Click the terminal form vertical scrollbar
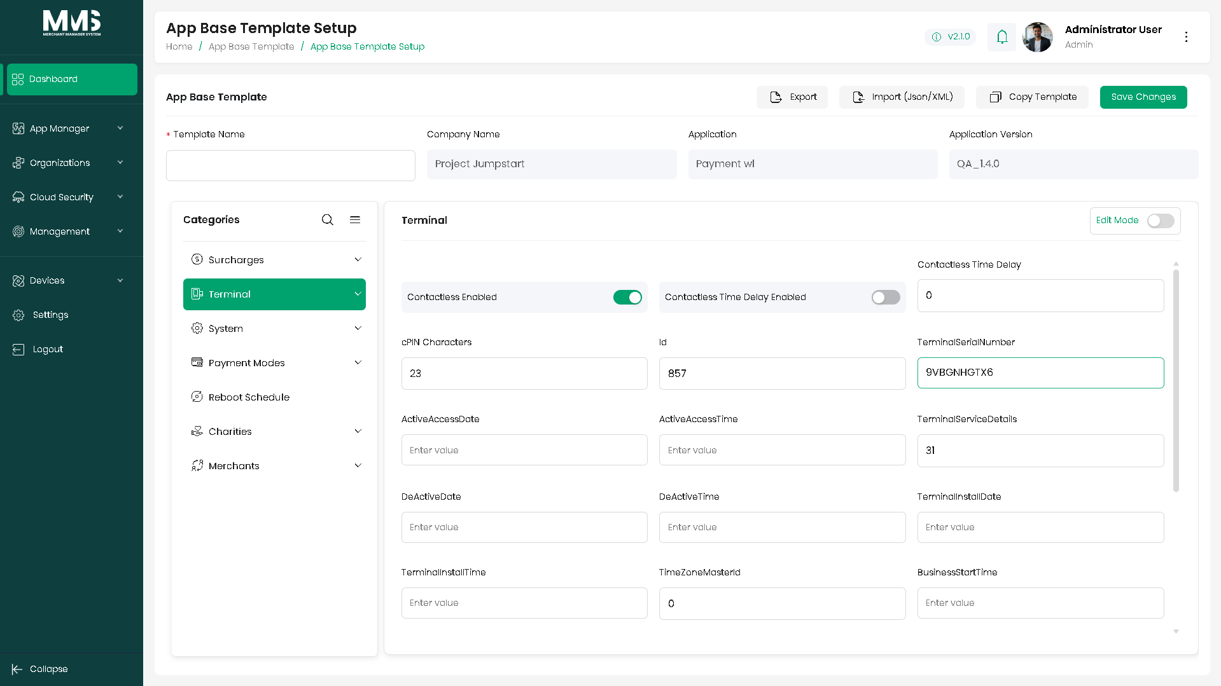The height and width of the screenshot is (686, 1221). coord(1176,380)
